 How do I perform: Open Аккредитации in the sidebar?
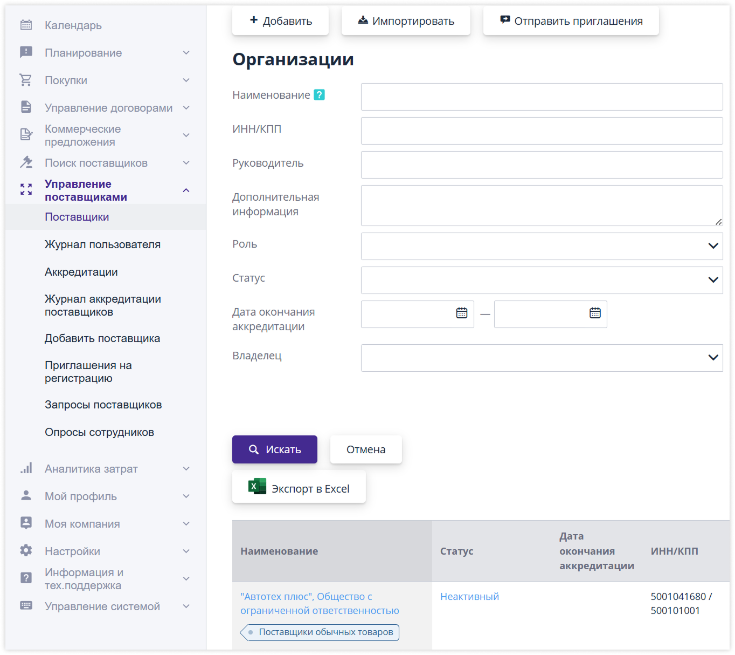pos(81,272)
